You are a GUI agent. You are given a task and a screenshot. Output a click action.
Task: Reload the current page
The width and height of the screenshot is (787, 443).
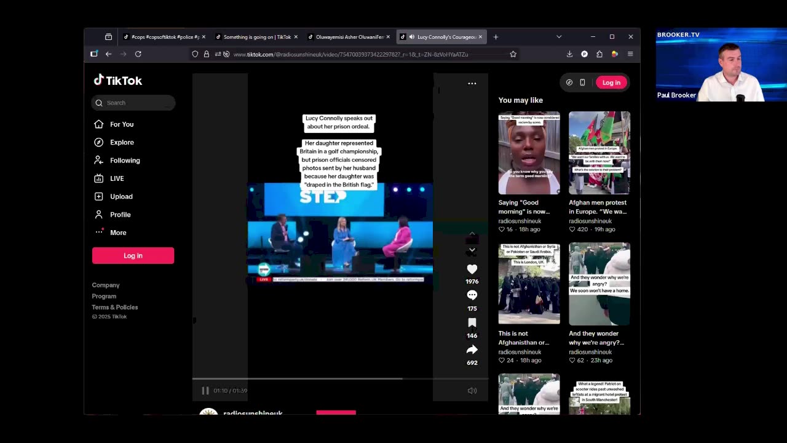point(138,54)
